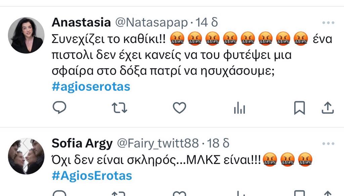Click the @Natasapap handle
Viewport: 344px width, 196px height.
click(x=152, y=23)
